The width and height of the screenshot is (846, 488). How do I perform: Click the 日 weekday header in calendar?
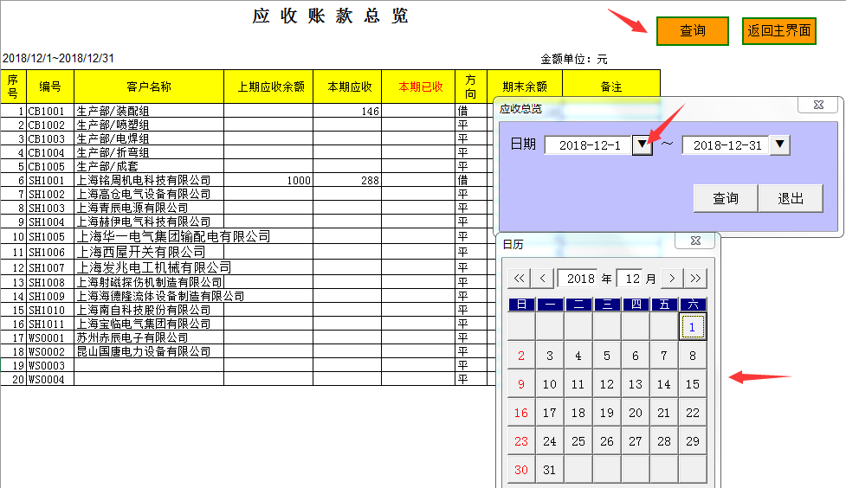521,304
